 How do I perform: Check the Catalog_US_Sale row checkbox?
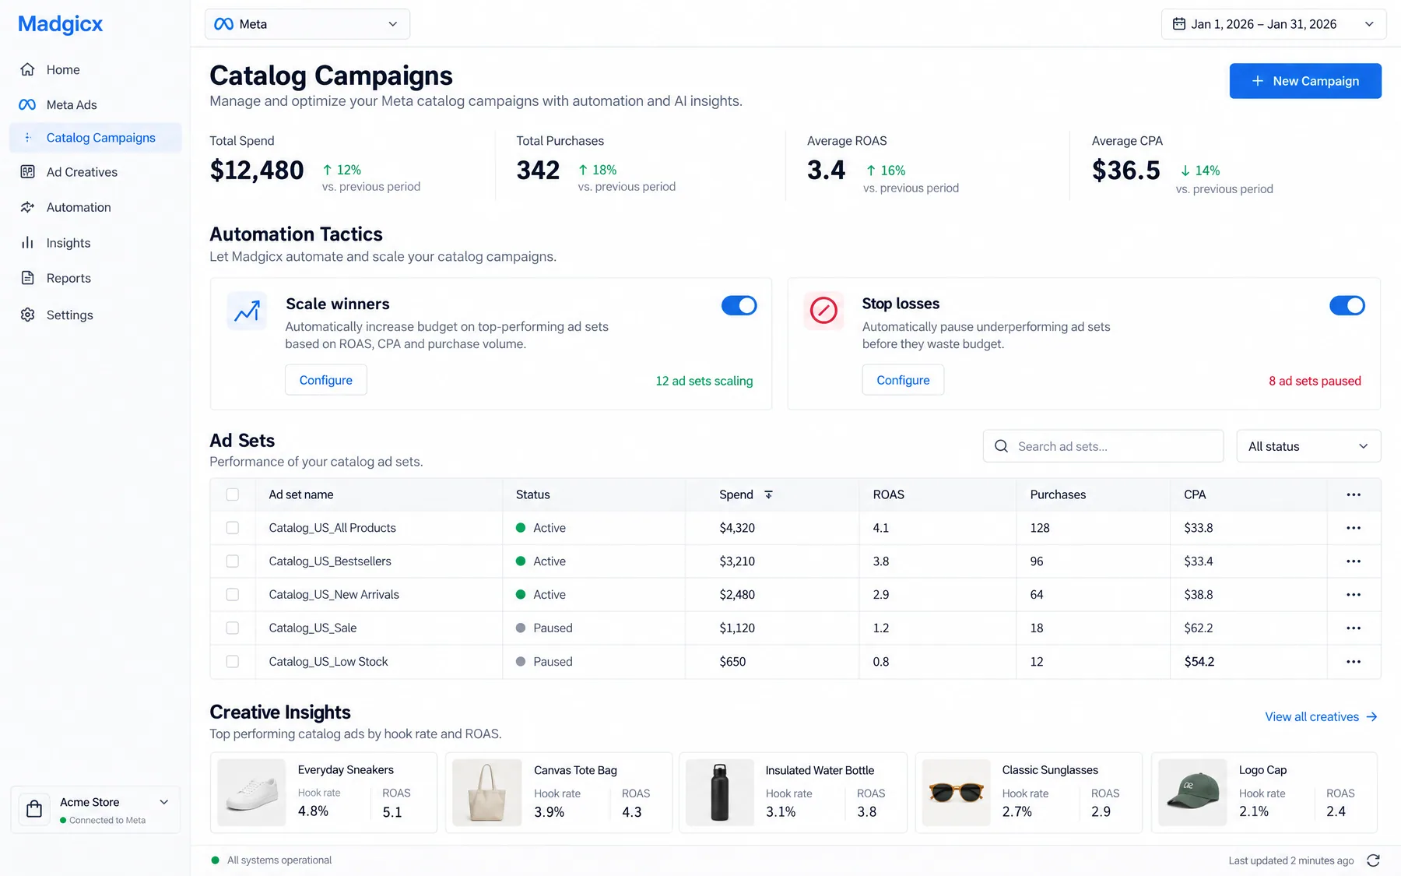click(x=232, y=628)
